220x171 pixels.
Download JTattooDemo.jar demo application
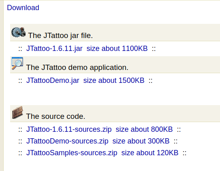pyautogui.click(x=85, y=80)
